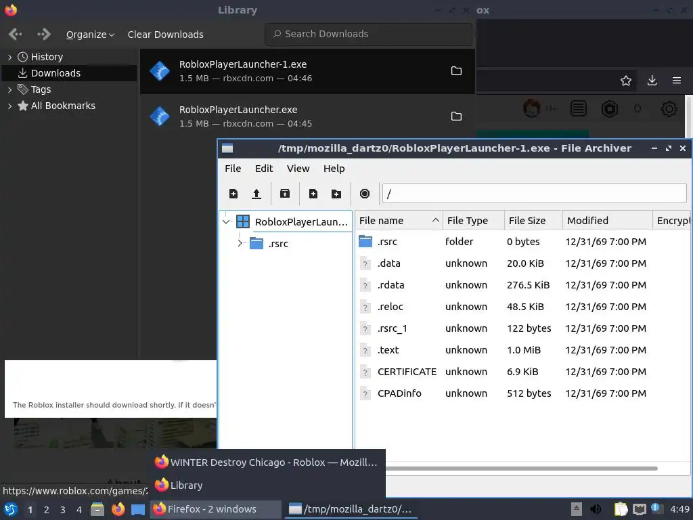Open the Firefox downloads panel icon
Screen dimensions: 693x520
[x=652, y=81]
